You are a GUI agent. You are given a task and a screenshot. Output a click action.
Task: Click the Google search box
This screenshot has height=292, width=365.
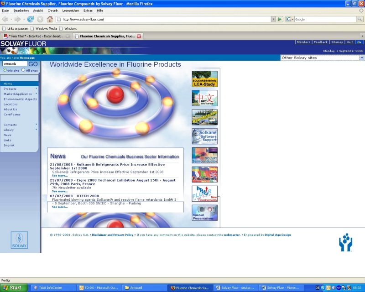[x=325, y=19]
